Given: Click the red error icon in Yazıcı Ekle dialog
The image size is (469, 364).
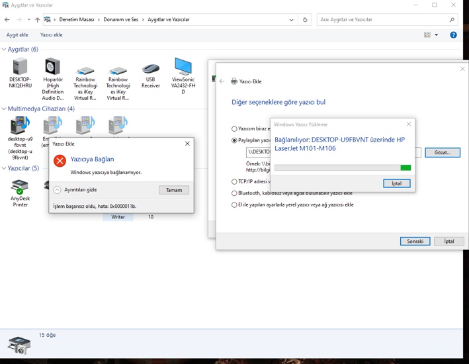Looking at the screenshot, I should point(60,161).
